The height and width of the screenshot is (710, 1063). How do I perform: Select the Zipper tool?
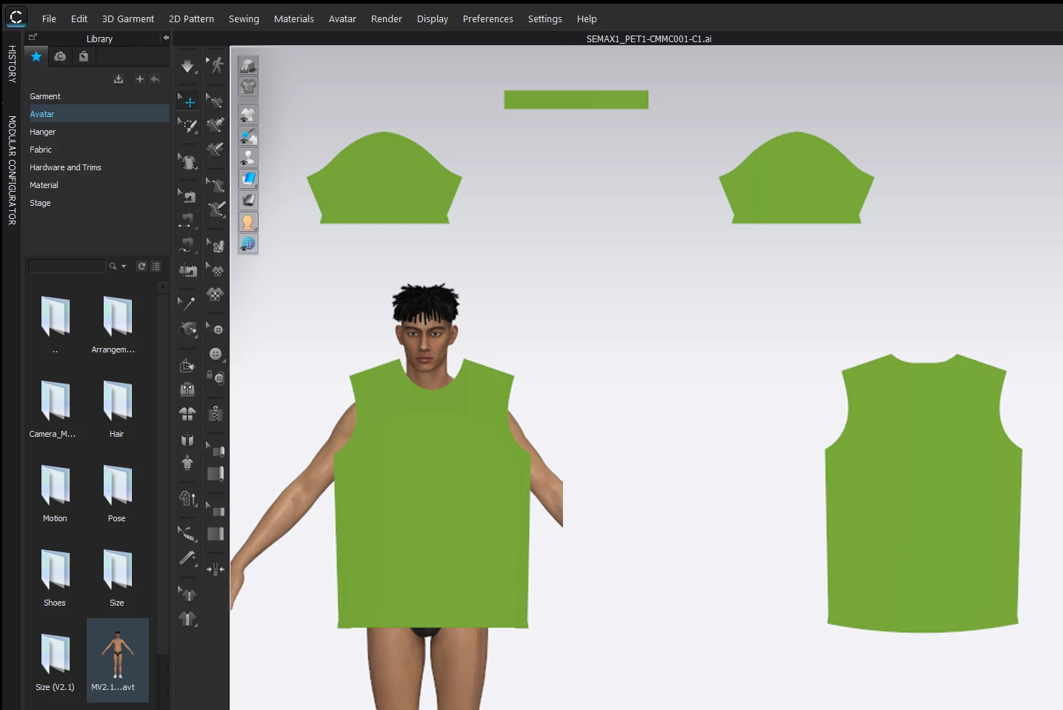click(216, 413)
